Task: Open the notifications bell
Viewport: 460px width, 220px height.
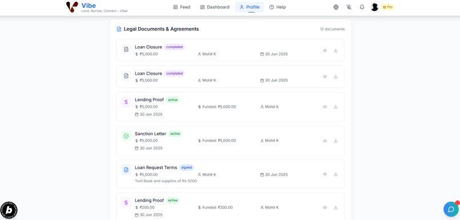Action: point(362,7)
